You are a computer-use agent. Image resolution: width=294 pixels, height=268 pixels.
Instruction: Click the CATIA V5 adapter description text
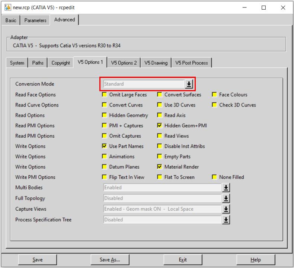[x=67, y=45]
